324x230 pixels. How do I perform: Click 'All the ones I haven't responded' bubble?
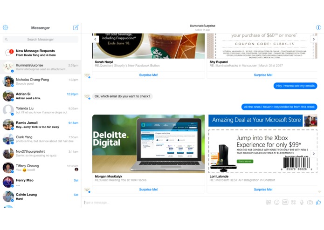279,107
